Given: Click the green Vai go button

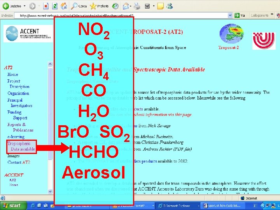Looking at the screenshot, I should coord(240,16).
